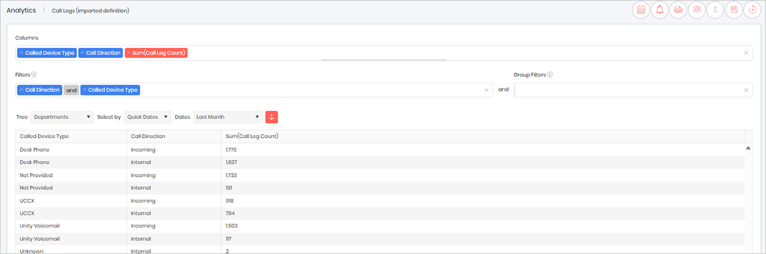Select the Desk Phone Incoming row
The image size is (766, 254).
point(380,150)
